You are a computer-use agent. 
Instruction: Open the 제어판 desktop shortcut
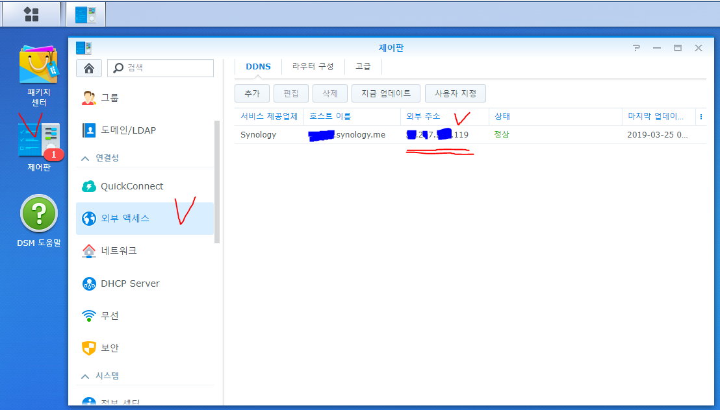coord(38,147)
